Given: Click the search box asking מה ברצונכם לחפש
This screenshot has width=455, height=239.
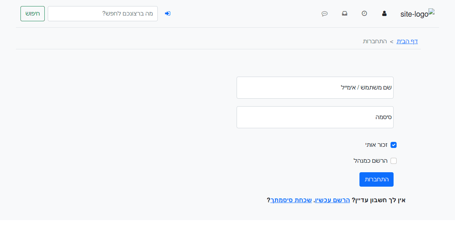Looking at the screenshot, I should click(x=102, y=13).
